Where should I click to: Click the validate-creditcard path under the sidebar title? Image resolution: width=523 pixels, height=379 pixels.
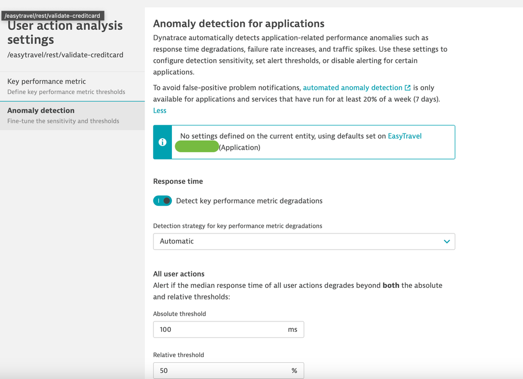[66, 54]
